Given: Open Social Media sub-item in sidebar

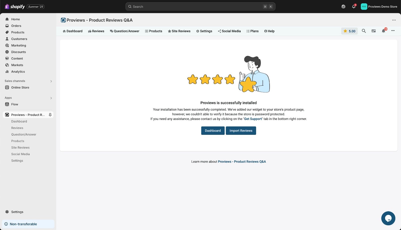Looking at the screenshot, I should (x=20, y=154).
